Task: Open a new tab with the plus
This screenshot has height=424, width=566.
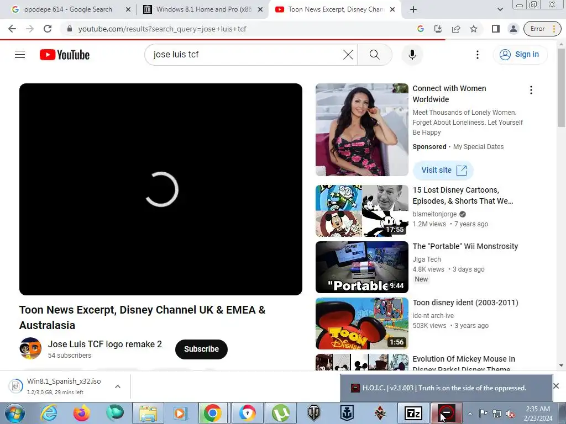Action: click(413, 9)
